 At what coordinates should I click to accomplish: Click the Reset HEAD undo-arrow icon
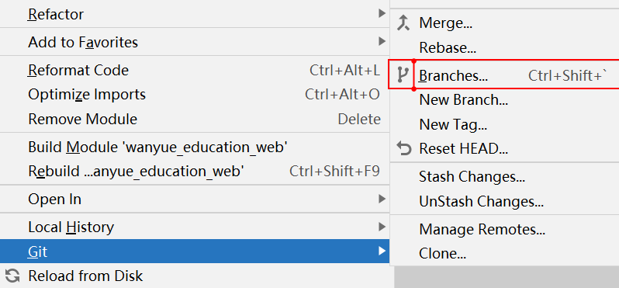[403, 149]
